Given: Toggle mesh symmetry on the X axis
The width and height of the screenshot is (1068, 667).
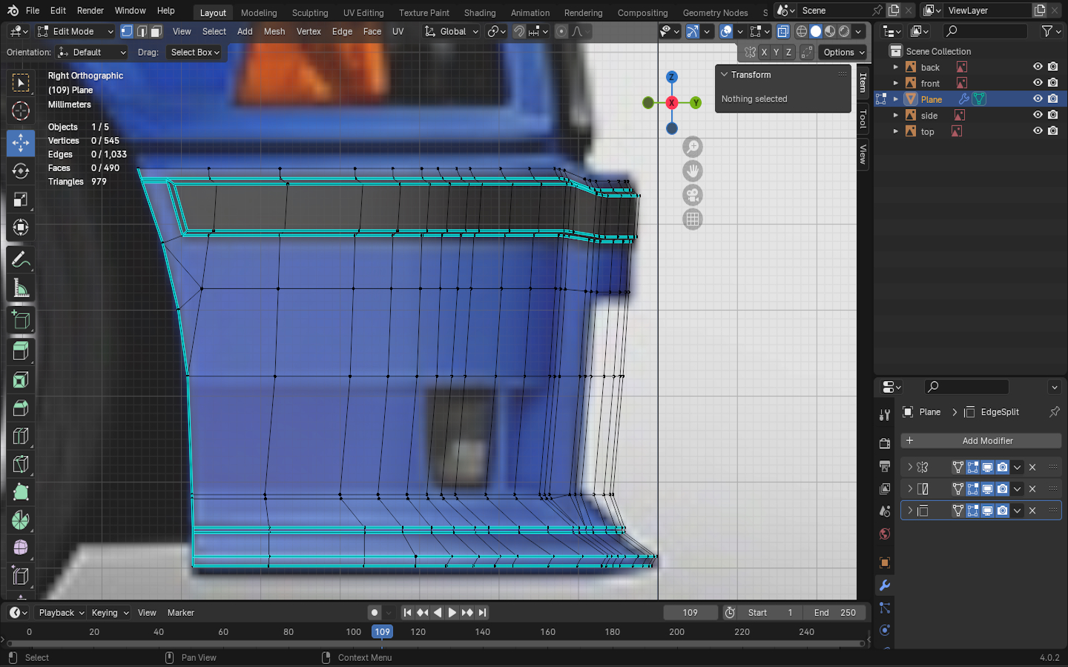Looking at the screenshot, I should point(764,52).
